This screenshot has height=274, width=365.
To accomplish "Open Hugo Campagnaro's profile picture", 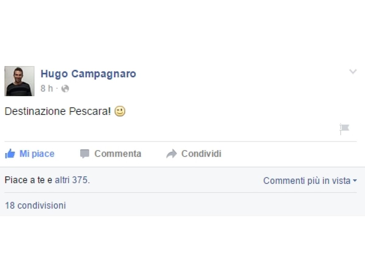I will pos(19,81).
